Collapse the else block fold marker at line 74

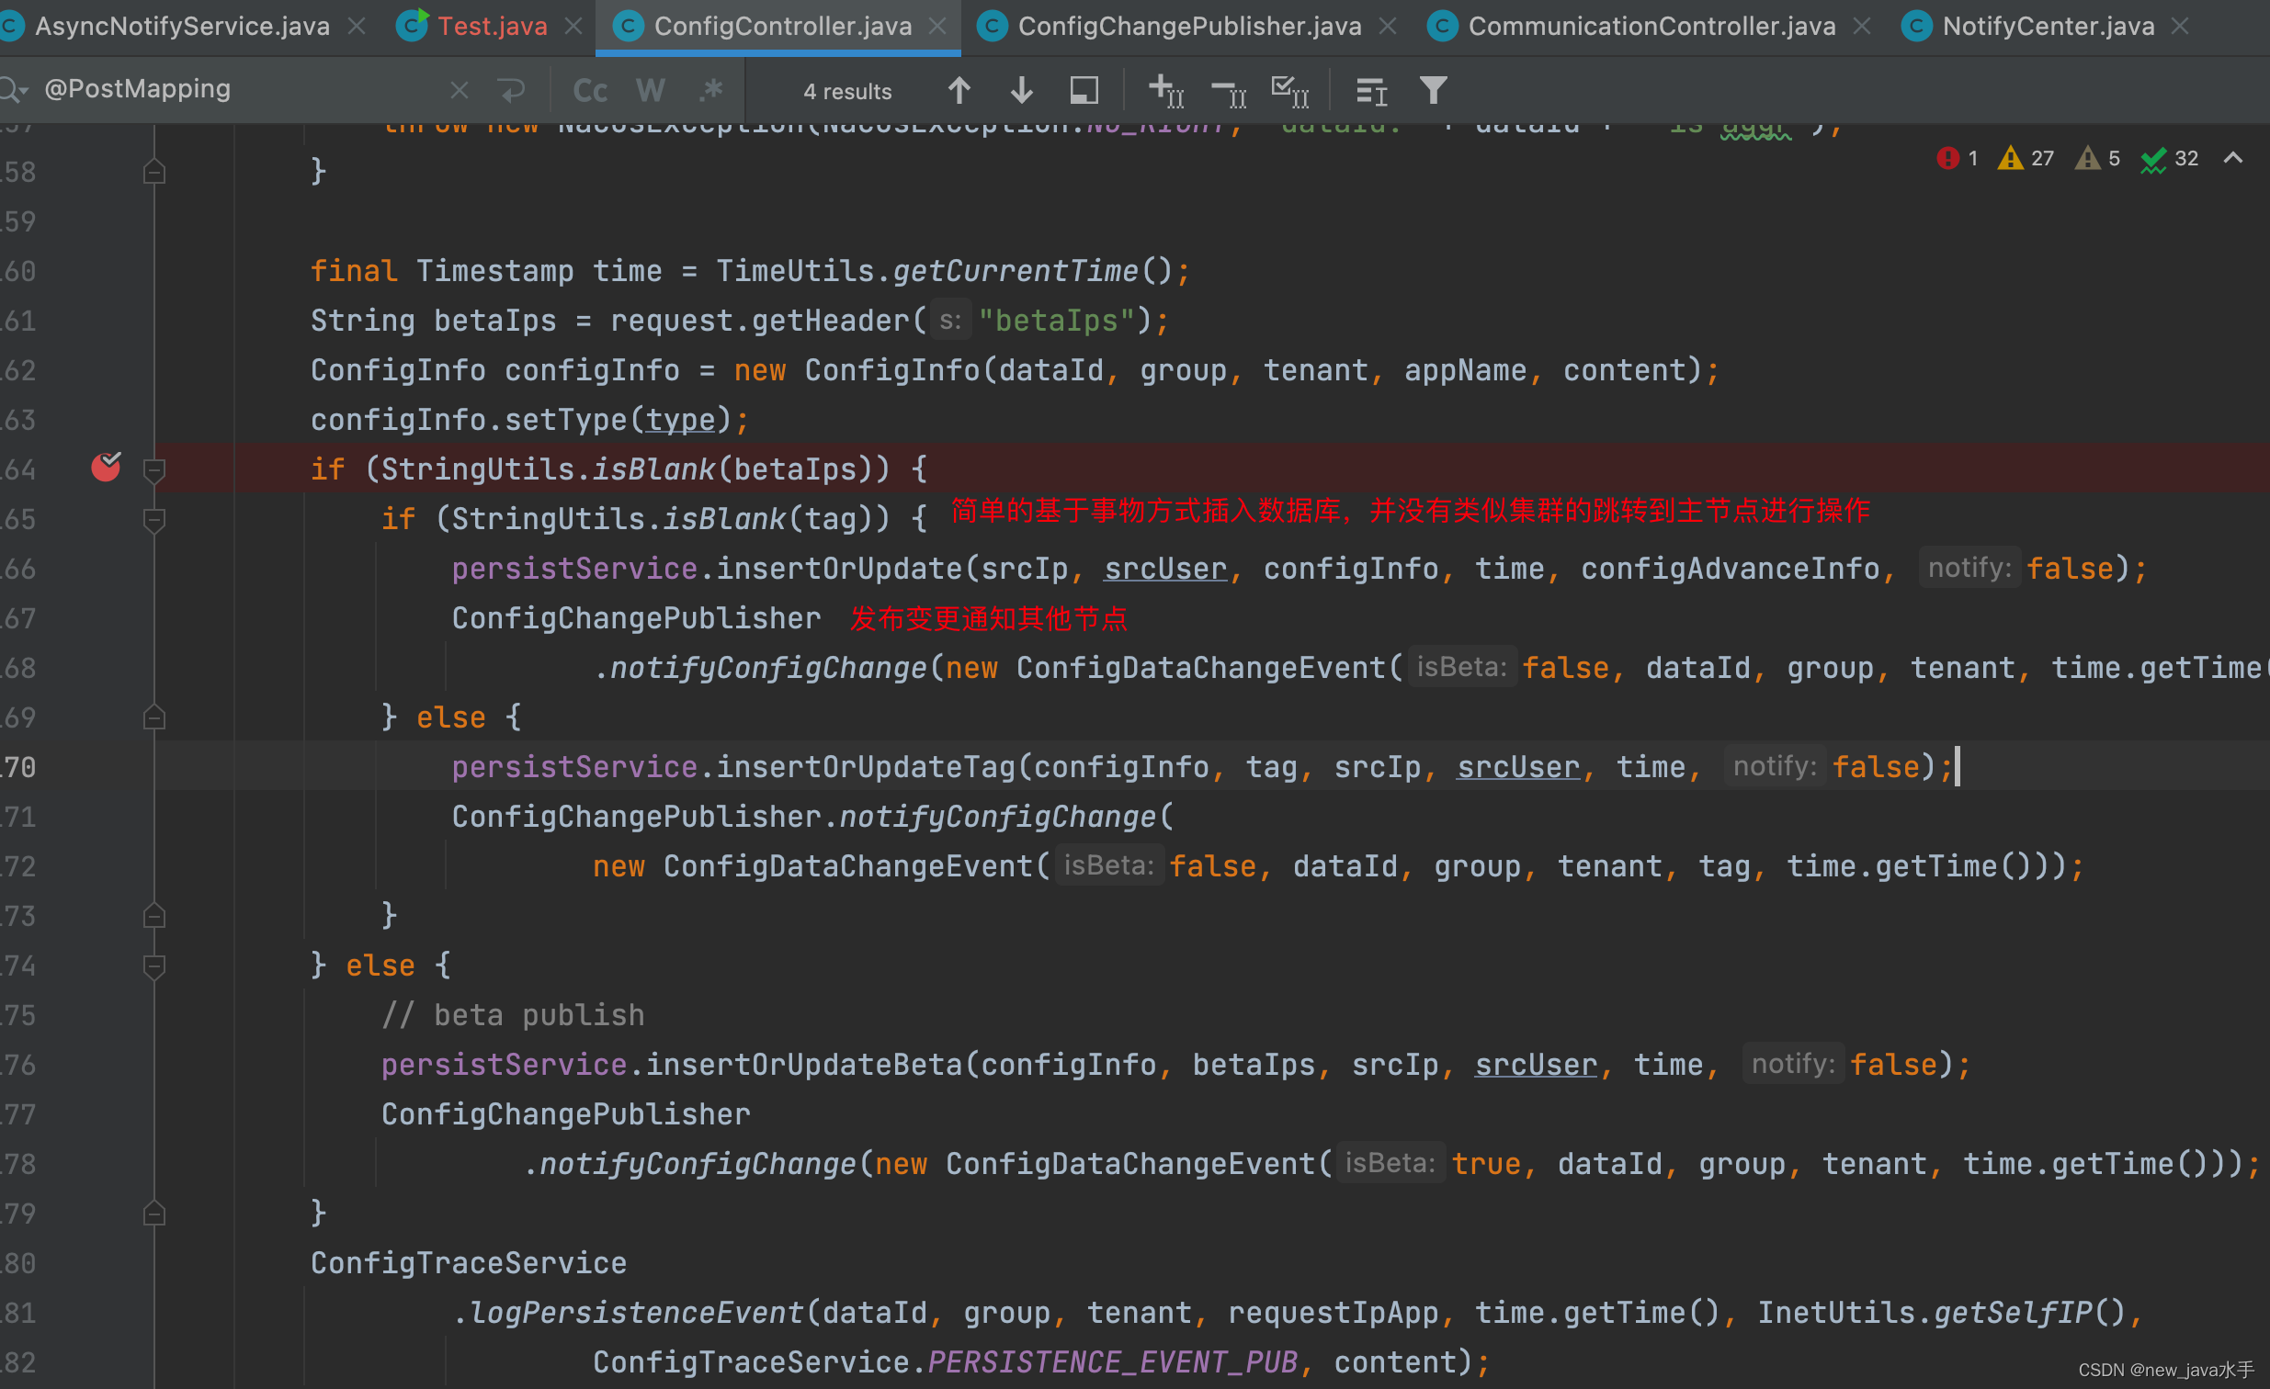coord(153,966)
